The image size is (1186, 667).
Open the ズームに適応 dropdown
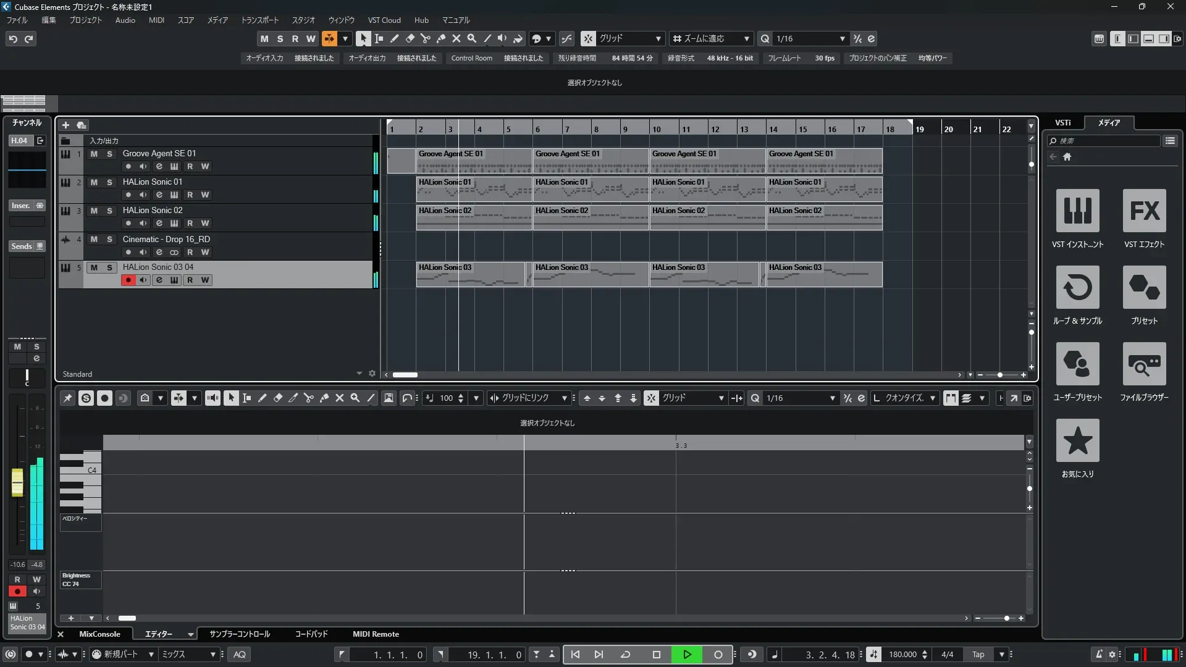[x=746, y=39]
